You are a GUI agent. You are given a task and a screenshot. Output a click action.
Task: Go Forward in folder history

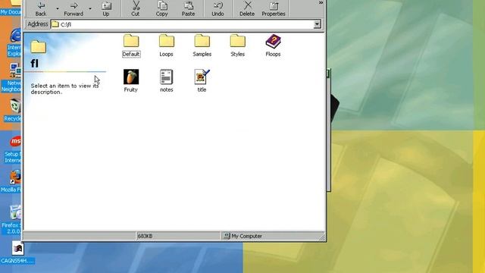(x=74, y=8)
